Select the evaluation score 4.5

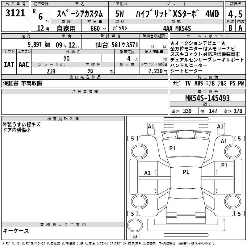click(235, 14)
